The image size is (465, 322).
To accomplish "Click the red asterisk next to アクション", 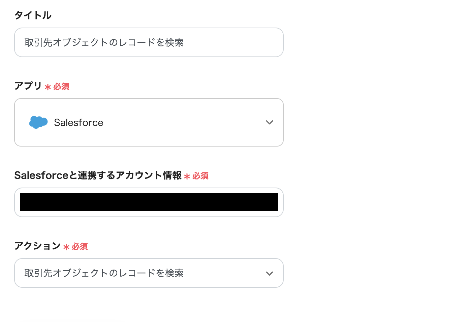I will 66,247.
